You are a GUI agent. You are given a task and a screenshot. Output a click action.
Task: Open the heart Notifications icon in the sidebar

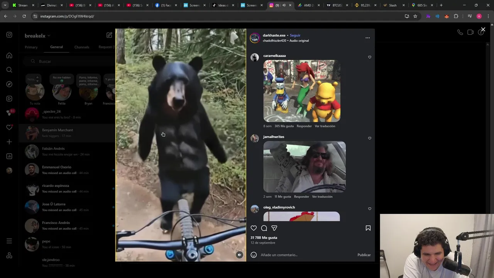9,127
